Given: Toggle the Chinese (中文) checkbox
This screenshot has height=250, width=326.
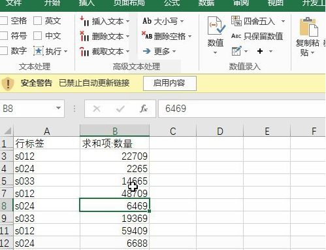Looking at the screenshot, I should coord(37,36).
